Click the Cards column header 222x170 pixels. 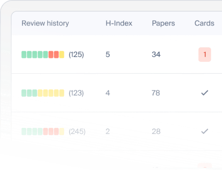point(204,23)
